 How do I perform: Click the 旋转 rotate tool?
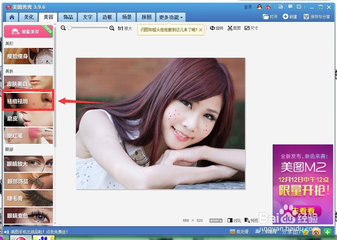coord(217,28)
